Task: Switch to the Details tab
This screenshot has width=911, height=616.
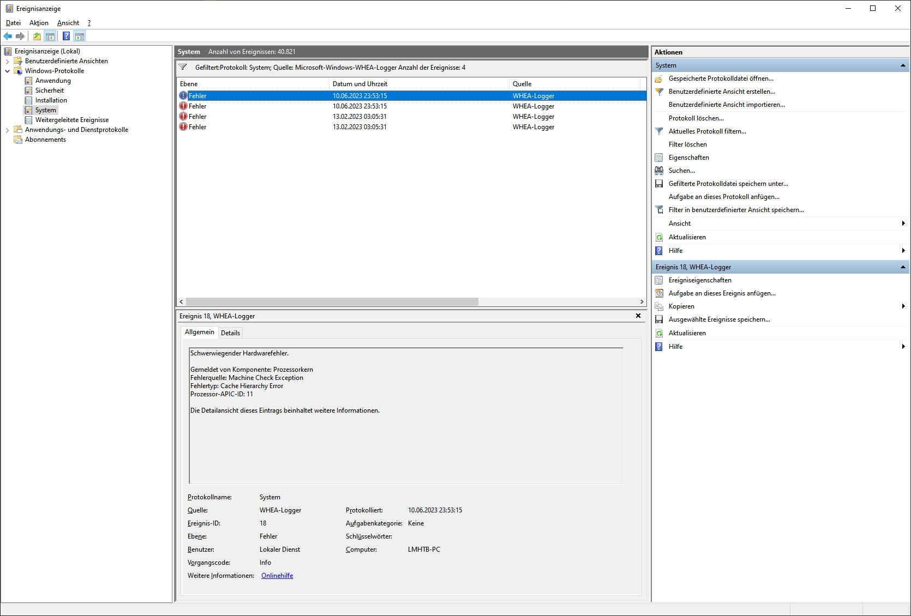Action: coord(230,333)
